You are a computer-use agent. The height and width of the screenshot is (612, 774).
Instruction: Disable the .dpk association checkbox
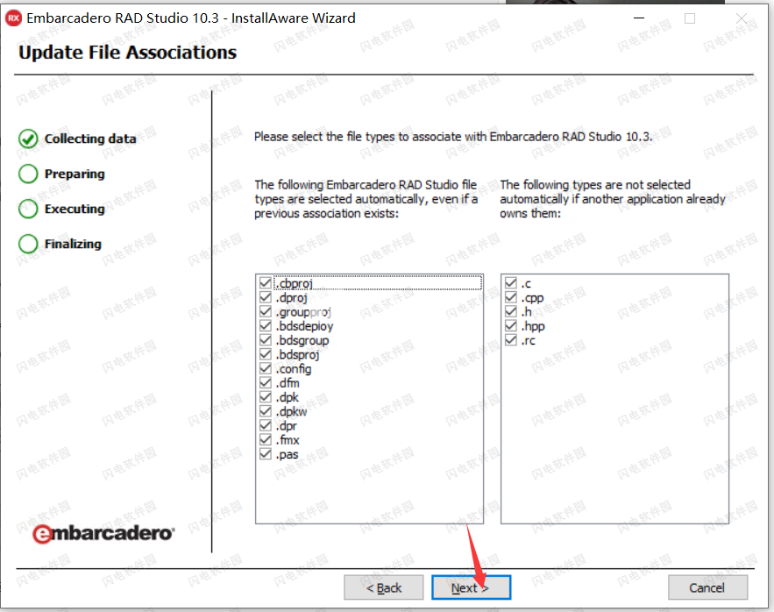tap(266, 397)
